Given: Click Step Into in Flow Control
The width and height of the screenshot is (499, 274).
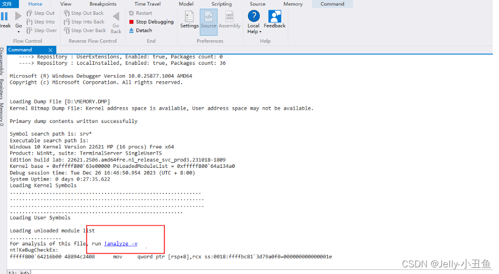Looking at the screenshot, I should tap(40, 21).
